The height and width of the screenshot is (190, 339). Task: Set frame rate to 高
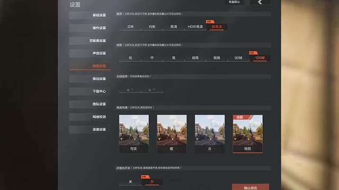(174, 58)
